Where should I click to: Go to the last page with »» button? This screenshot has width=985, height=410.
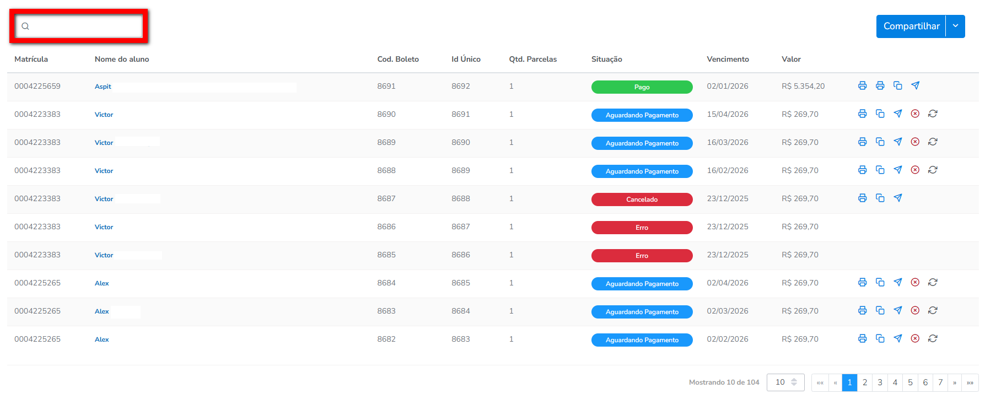(x=970, y=382)
